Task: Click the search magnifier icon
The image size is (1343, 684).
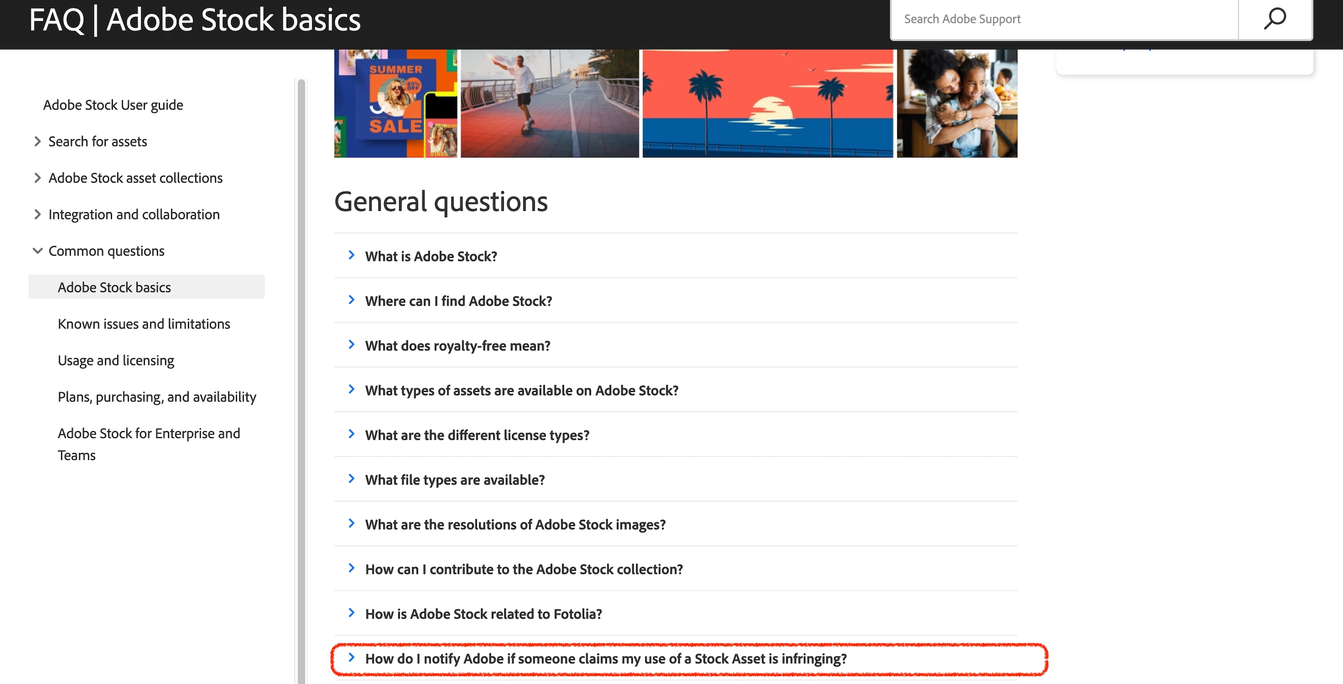Action: [x=1275, y=19]
